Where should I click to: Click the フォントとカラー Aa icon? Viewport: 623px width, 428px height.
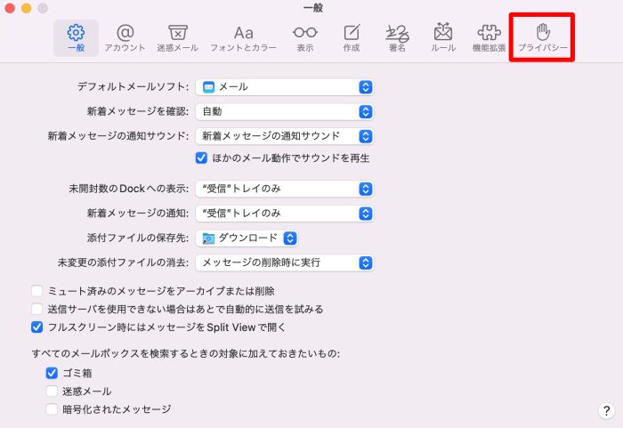(243, 36)
